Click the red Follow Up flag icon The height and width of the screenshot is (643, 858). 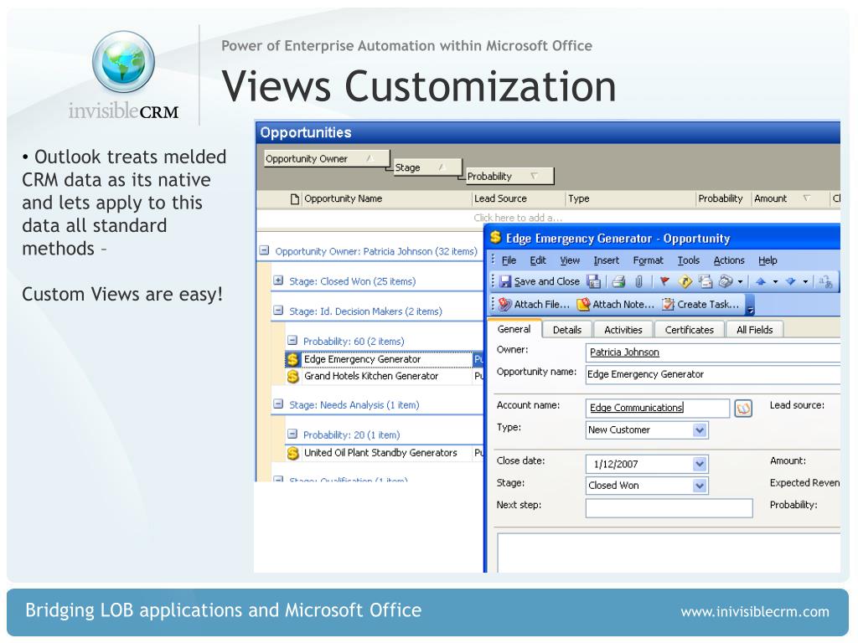(664, 281)
